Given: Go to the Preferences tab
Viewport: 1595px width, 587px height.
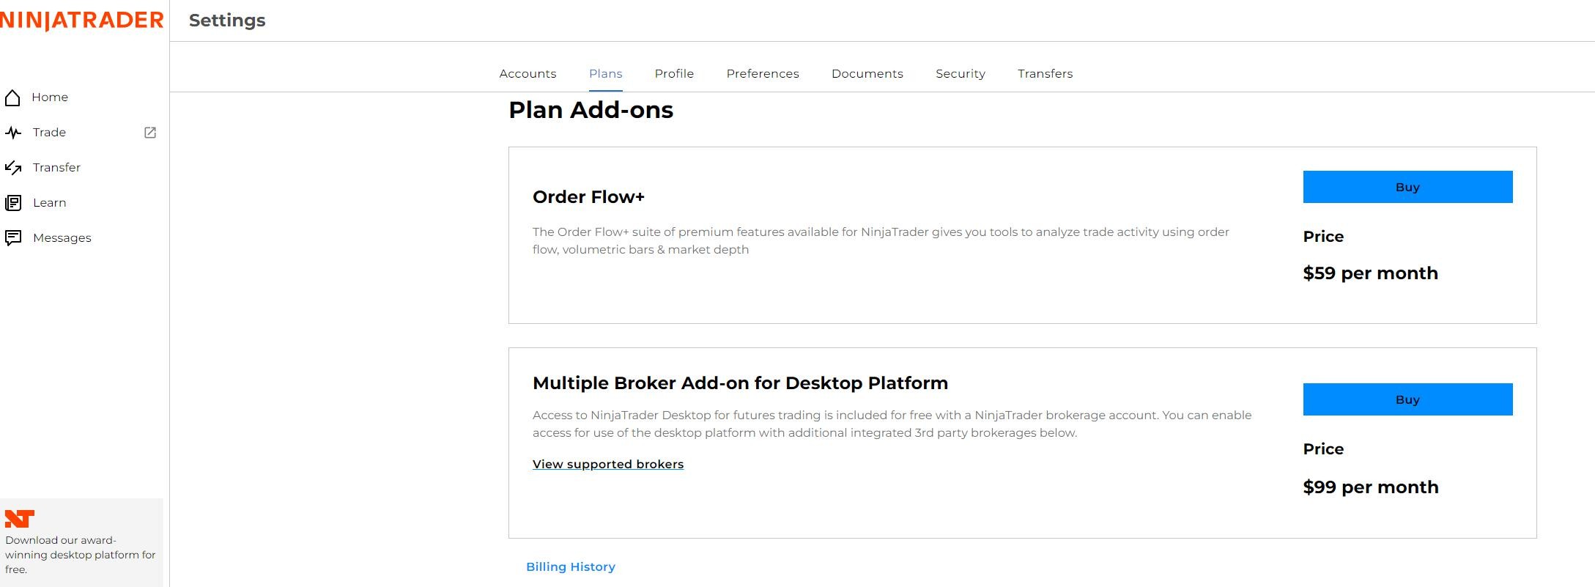Looking at the screenshot, I should 763,74.
